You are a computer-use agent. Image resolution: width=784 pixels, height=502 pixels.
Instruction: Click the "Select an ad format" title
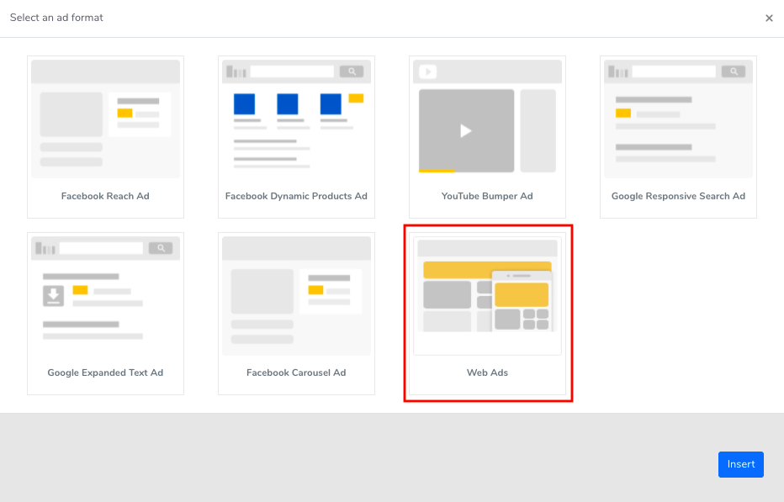tap(56, 18)
